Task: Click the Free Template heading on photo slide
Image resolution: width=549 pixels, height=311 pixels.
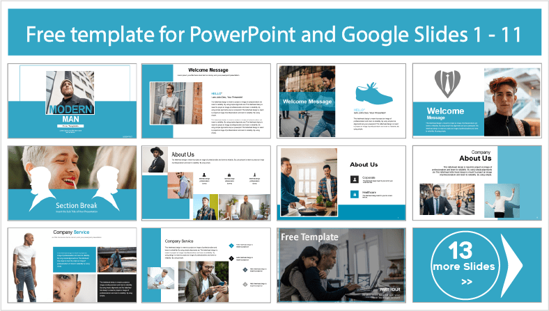Action: 309,237
